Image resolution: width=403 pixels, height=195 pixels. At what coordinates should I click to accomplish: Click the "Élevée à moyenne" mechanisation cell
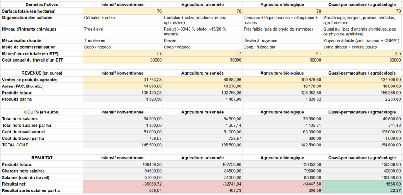pos(260,40)
